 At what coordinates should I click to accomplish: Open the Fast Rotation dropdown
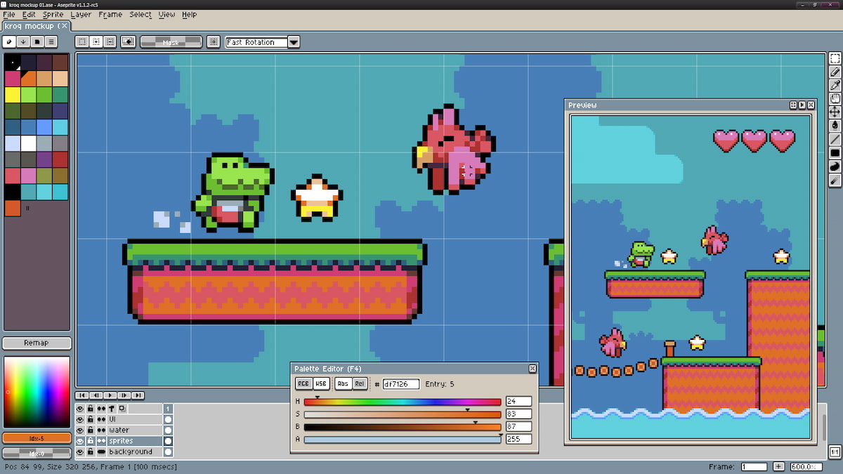coord(294,42)
